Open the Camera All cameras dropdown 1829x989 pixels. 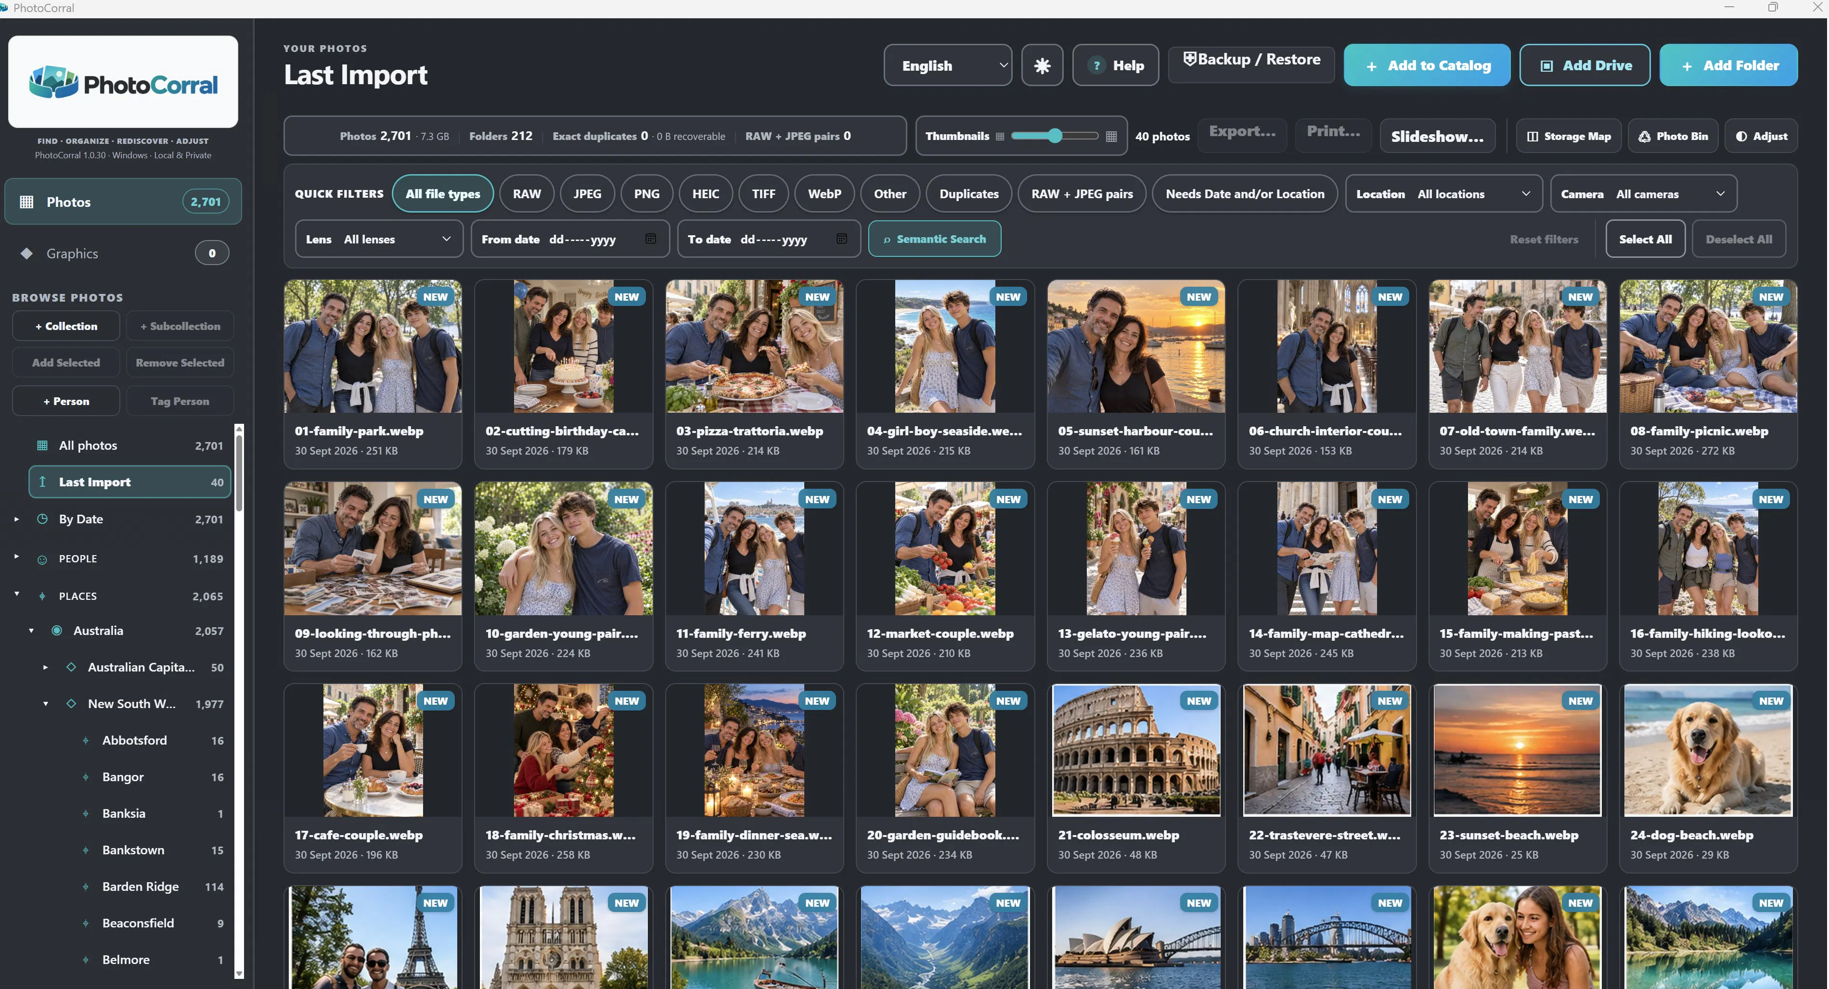tap(1643, 194)
